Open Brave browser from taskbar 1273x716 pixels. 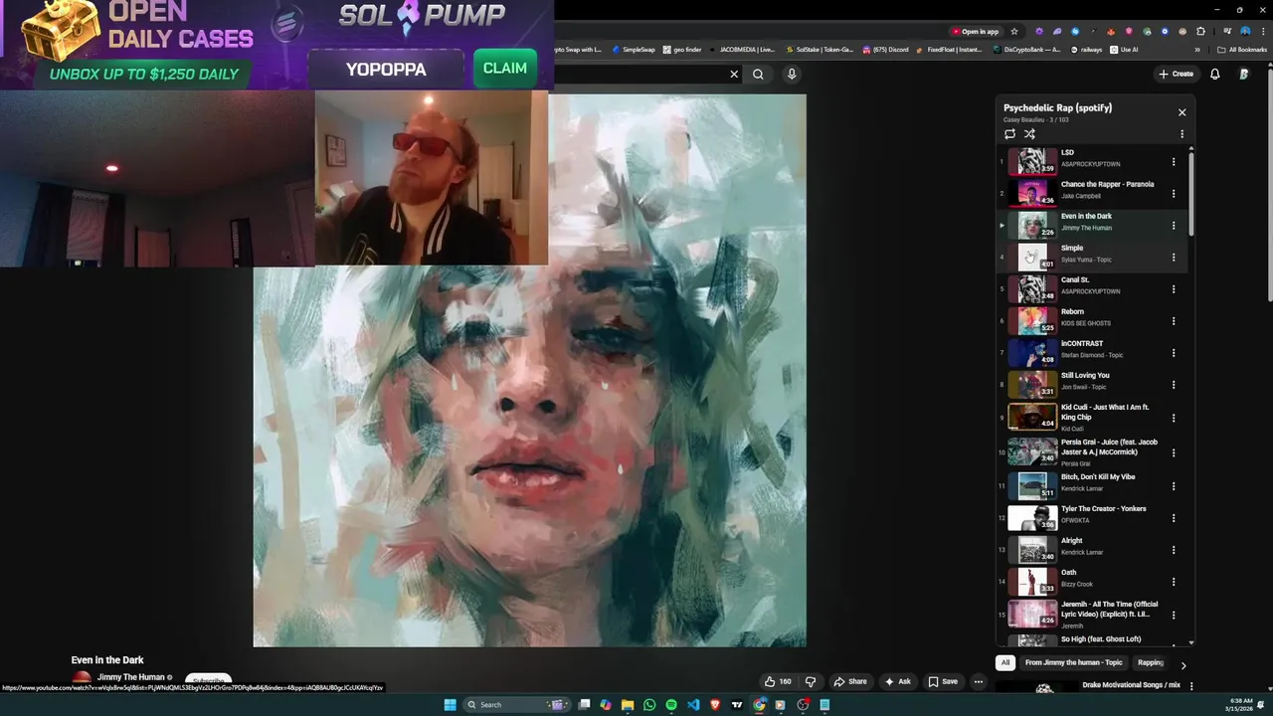click(x=715, y=705)
